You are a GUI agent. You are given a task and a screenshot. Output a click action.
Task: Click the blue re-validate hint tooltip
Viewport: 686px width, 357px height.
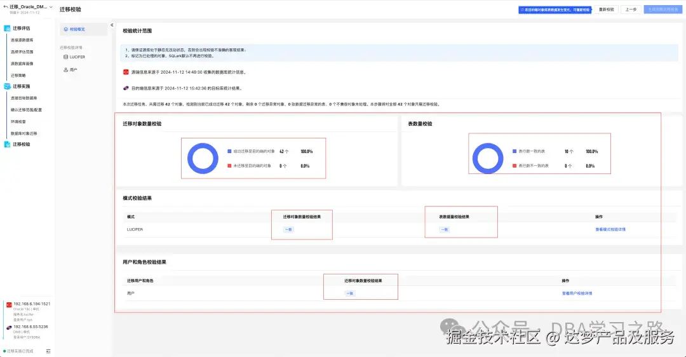[555, 10]
